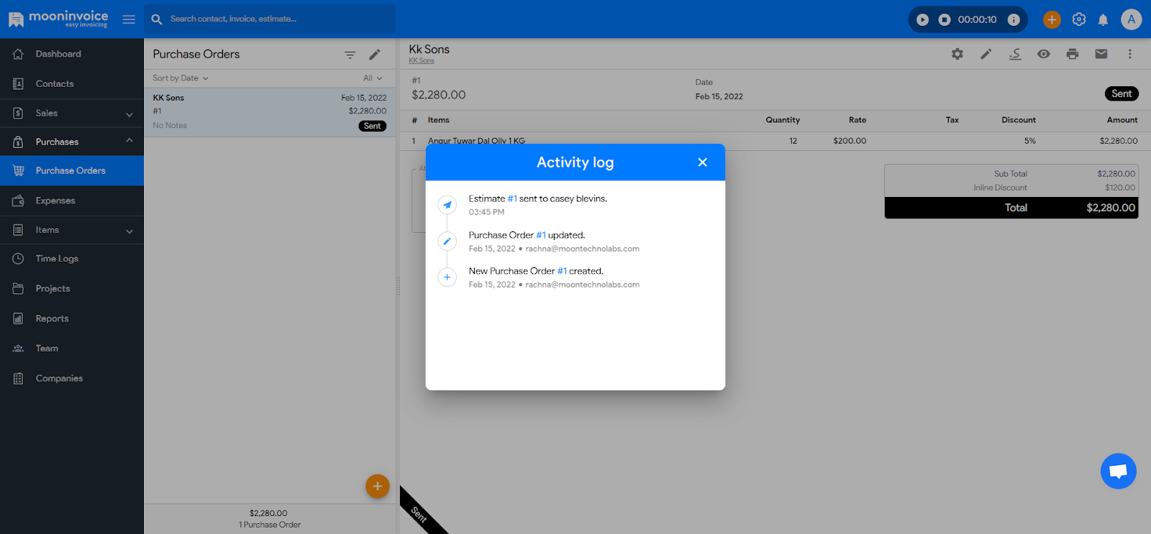1151x534 pixels.
Task: Stop the timer
Action: (x=945, y=20)
